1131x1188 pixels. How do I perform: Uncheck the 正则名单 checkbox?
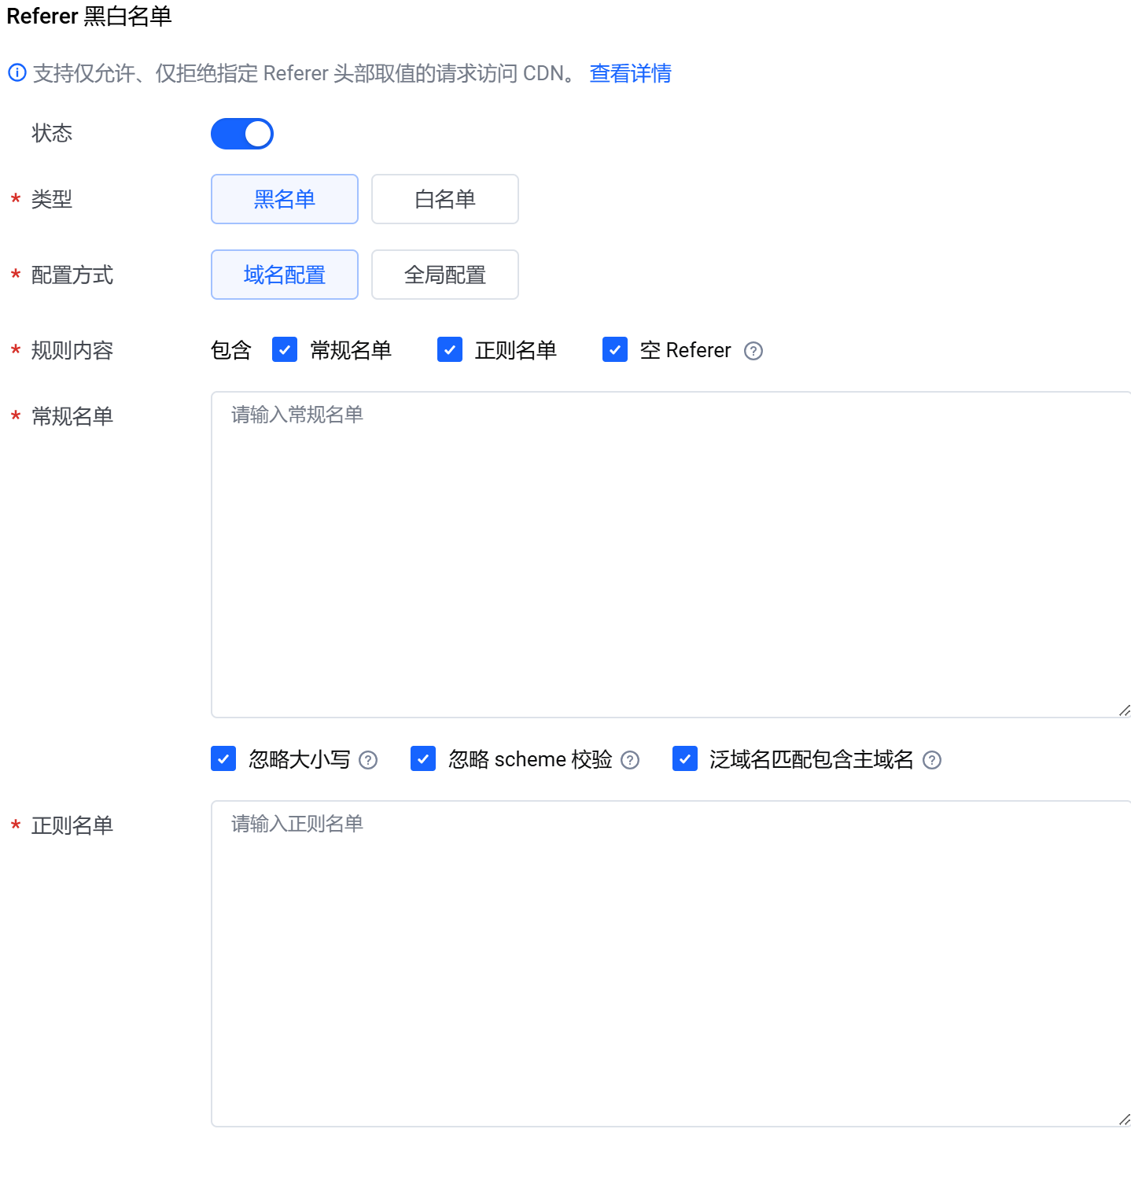click(x=450, y=349)
